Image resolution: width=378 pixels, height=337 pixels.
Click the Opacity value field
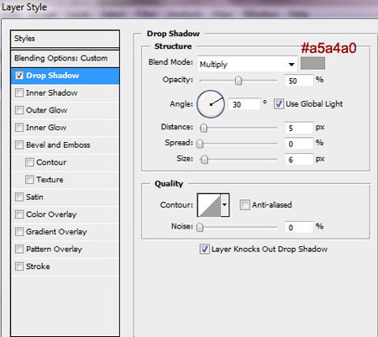coord(299,81)
